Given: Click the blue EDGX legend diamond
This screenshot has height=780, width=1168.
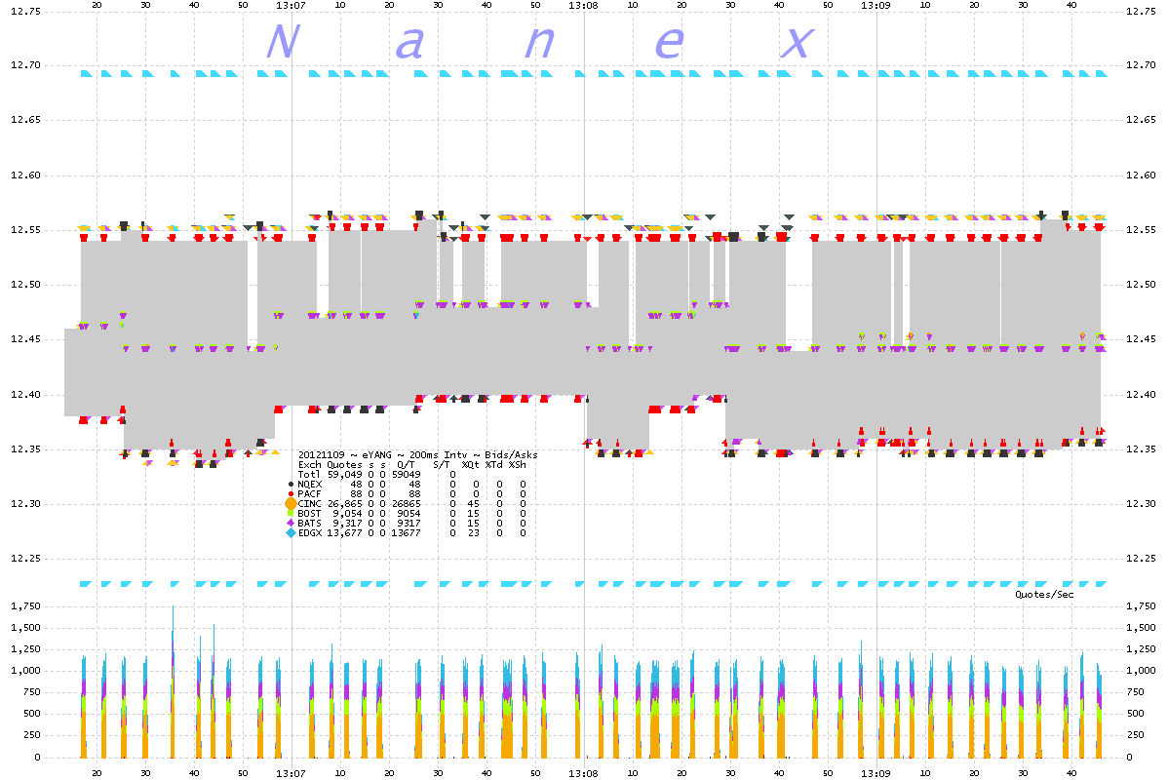Looking at the screenshot, I should tap(292, 532).
